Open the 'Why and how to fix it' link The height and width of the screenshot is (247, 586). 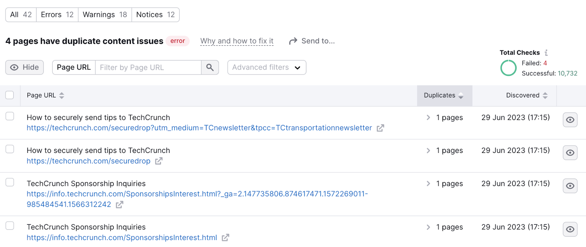click(236, 41)
